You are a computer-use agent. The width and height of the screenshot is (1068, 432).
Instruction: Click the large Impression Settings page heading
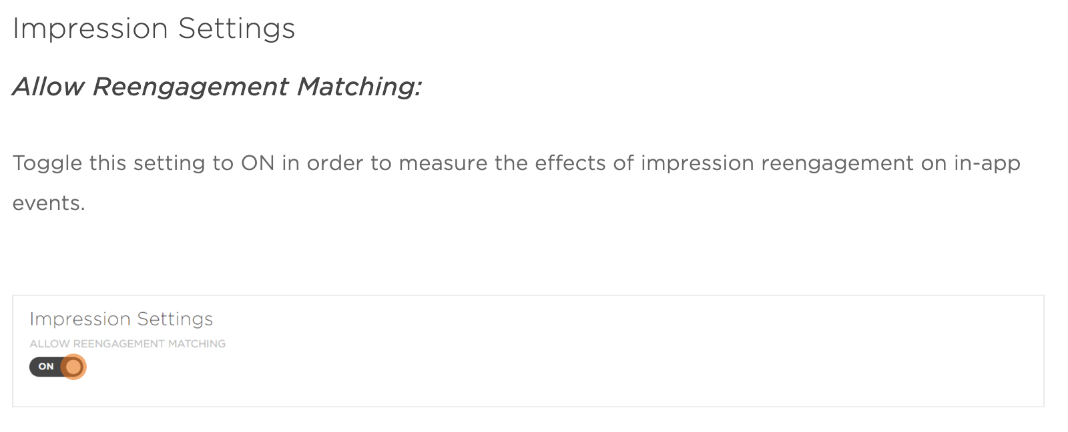tap(154, 29)
